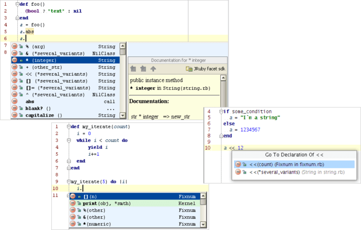Collapse the fold marker at the end of foo
This screenshot has height=230, width=361.
coord(17,18)
